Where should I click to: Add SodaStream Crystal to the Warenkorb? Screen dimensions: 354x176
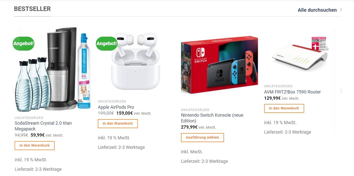(34, 146)
